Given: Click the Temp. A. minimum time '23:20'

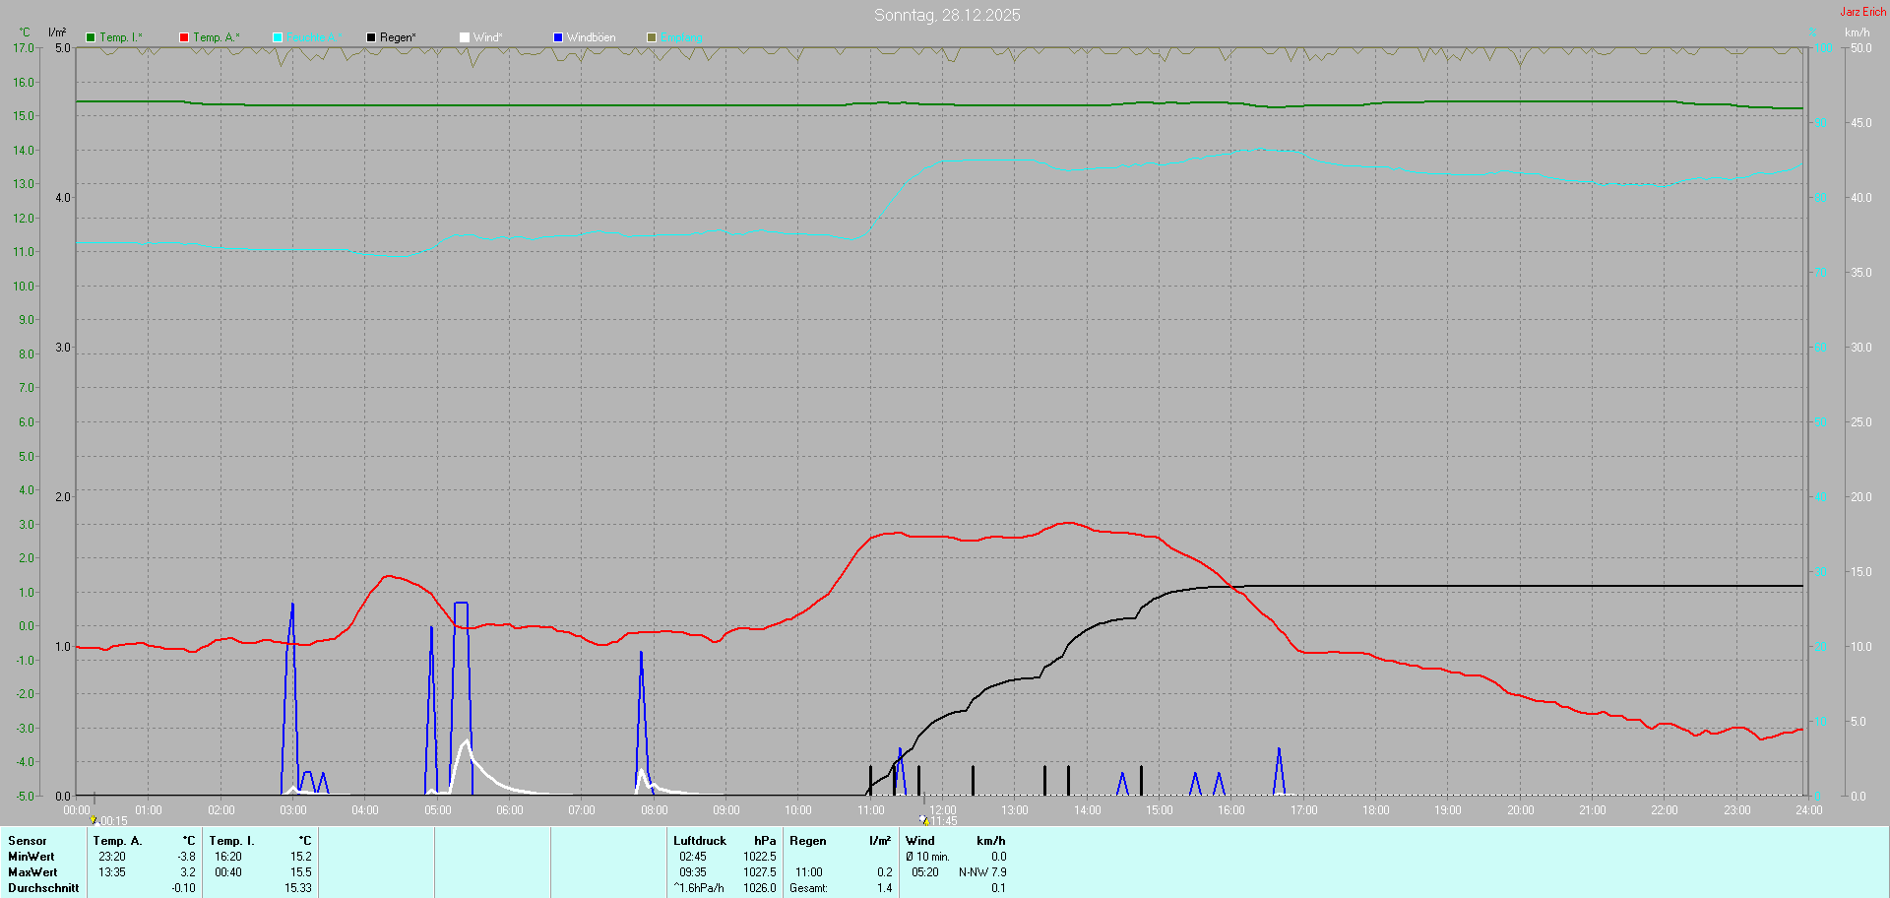Looking at the screenshot, I should pos(112,857).
